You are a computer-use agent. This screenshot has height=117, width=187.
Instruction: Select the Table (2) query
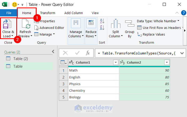click(28, 59)
